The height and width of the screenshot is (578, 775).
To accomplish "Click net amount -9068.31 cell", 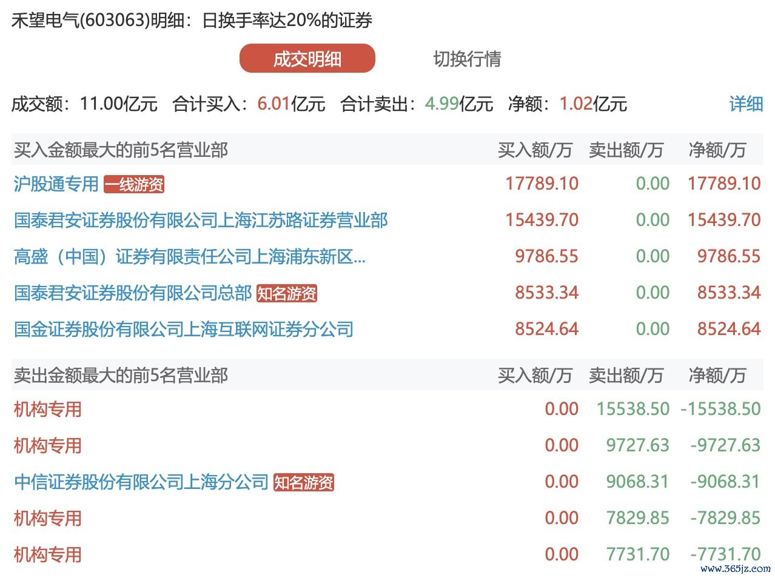I will [725, 482].
